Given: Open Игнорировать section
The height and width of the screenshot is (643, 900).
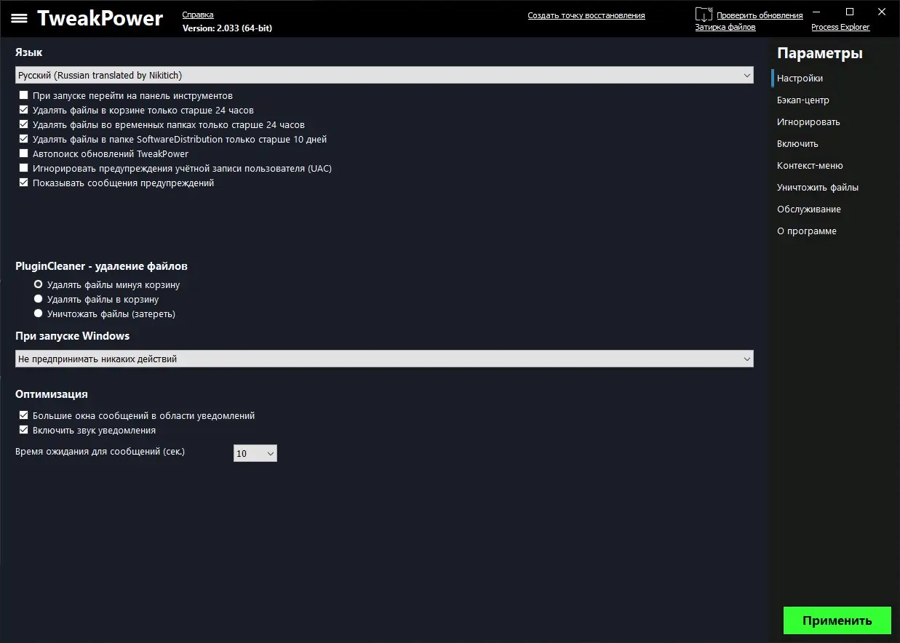Looking at the screenshot, I should click(808, 121).
